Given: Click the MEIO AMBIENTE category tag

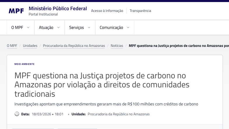Looking at the screenshot, I should tap(24, 64).
